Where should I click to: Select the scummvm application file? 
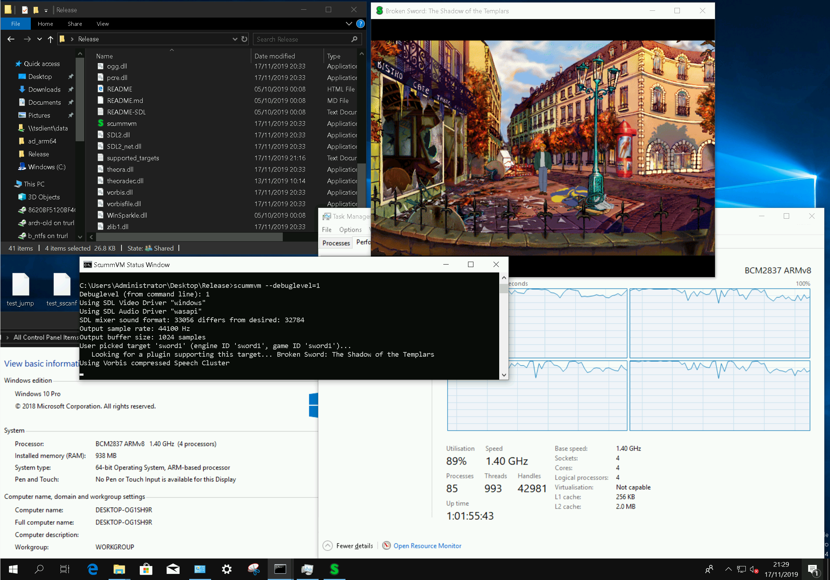(x=121, y=124)
